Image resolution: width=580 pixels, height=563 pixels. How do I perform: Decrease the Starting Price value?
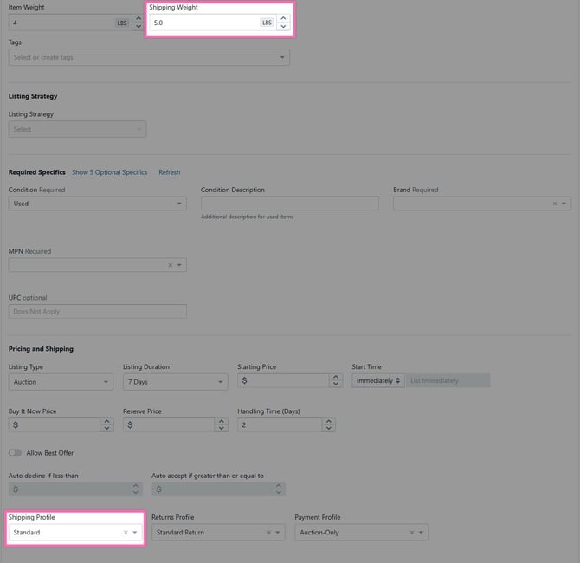[x=336, y=384]
